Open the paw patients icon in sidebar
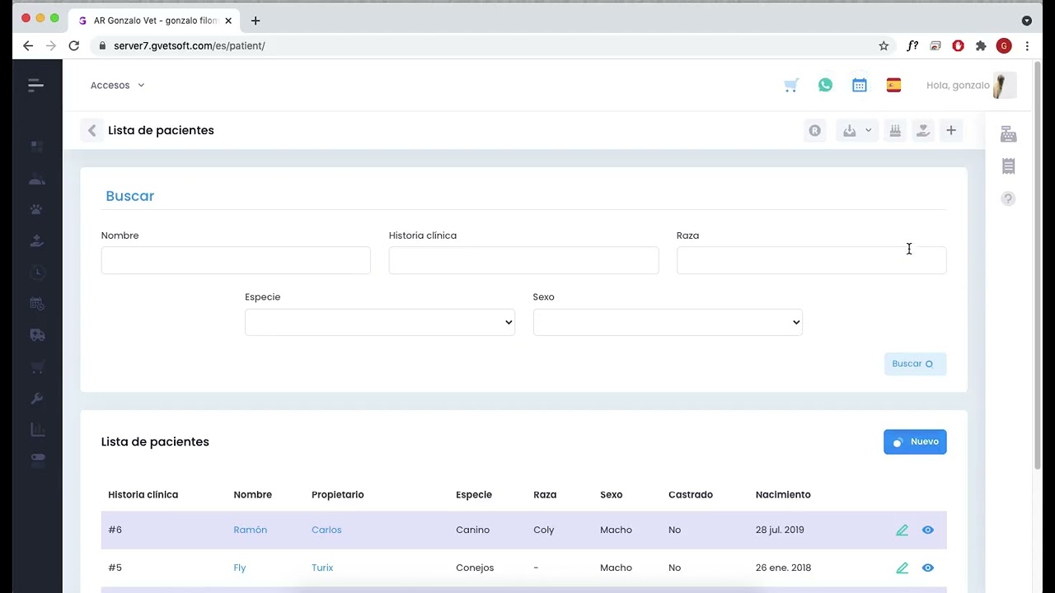This screenshot has width=1055, height=593. 36,209
